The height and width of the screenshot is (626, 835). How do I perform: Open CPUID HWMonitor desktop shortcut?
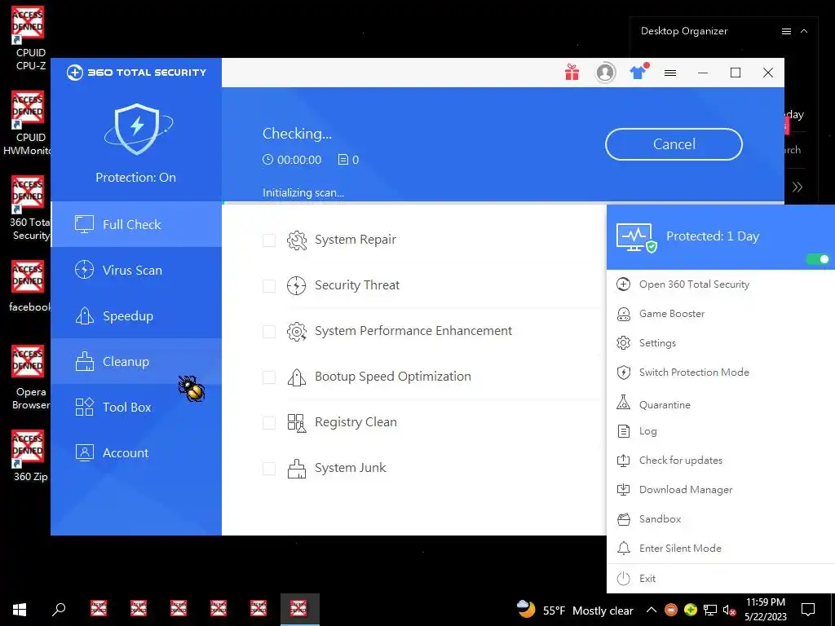[x=29, y=124]
